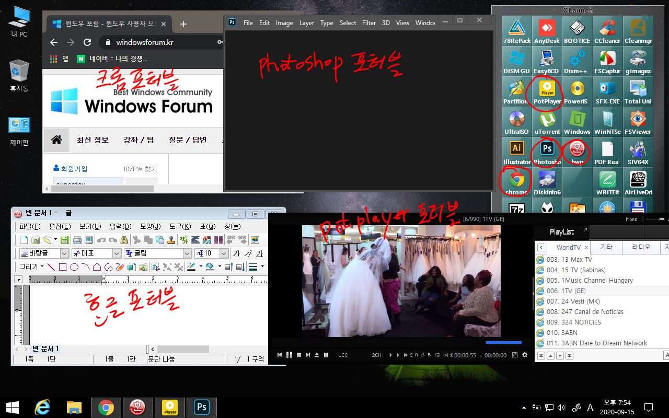Launch EasyBCD from the CLaunch grid

click(x=547, y=61)
